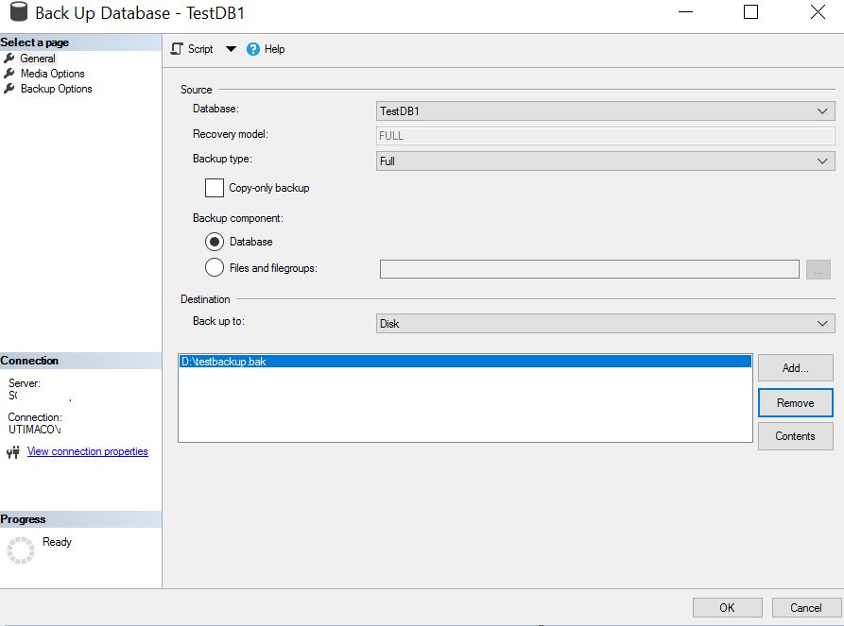The height and width of the screenshot is (626, 844).
Task: Click the wrench icon beside General
Action: coord(9,59)
